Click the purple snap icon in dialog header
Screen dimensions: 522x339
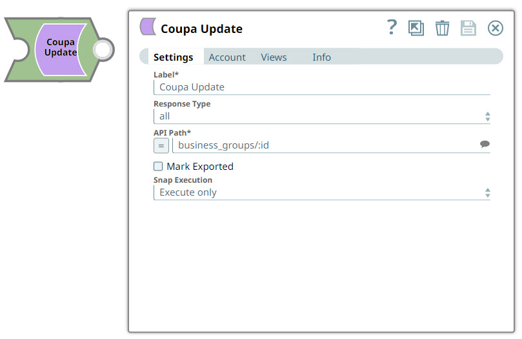tap(148, 26)
